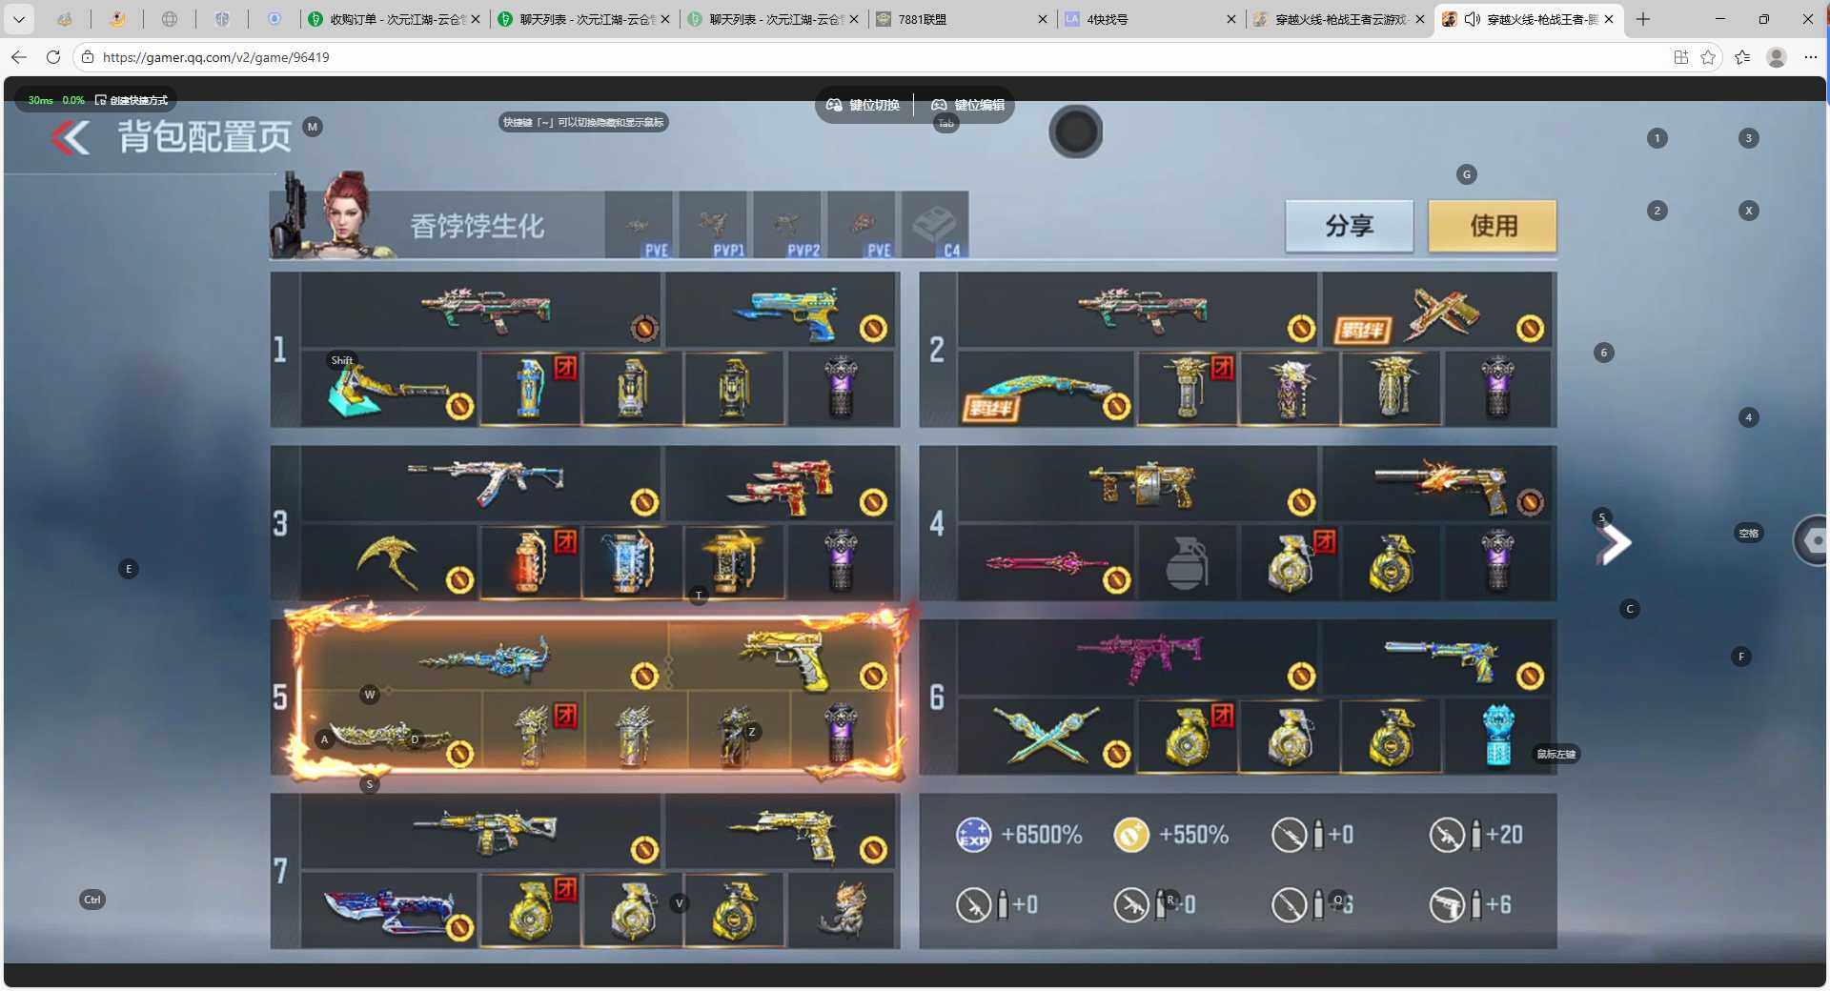The height and width of the screenshot is (991, 1830).
Task: Choose the red-blue melee weapon in loadout 7
Action: coord(389,910)
